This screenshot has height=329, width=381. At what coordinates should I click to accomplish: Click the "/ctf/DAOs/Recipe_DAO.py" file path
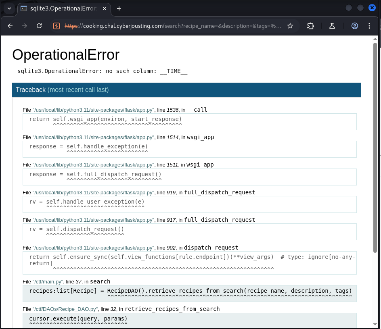click(x=65, y=309)
